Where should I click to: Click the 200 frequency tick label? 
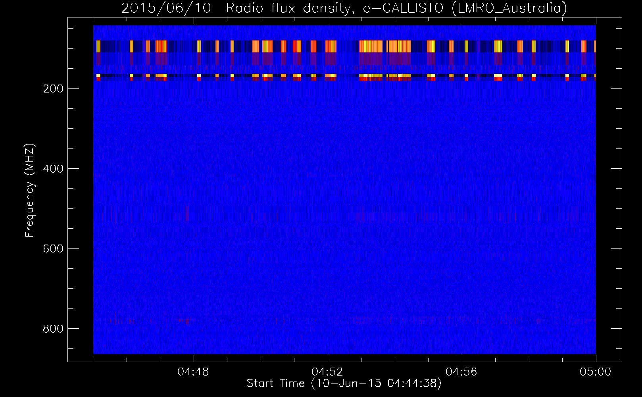tap(53, 89)
